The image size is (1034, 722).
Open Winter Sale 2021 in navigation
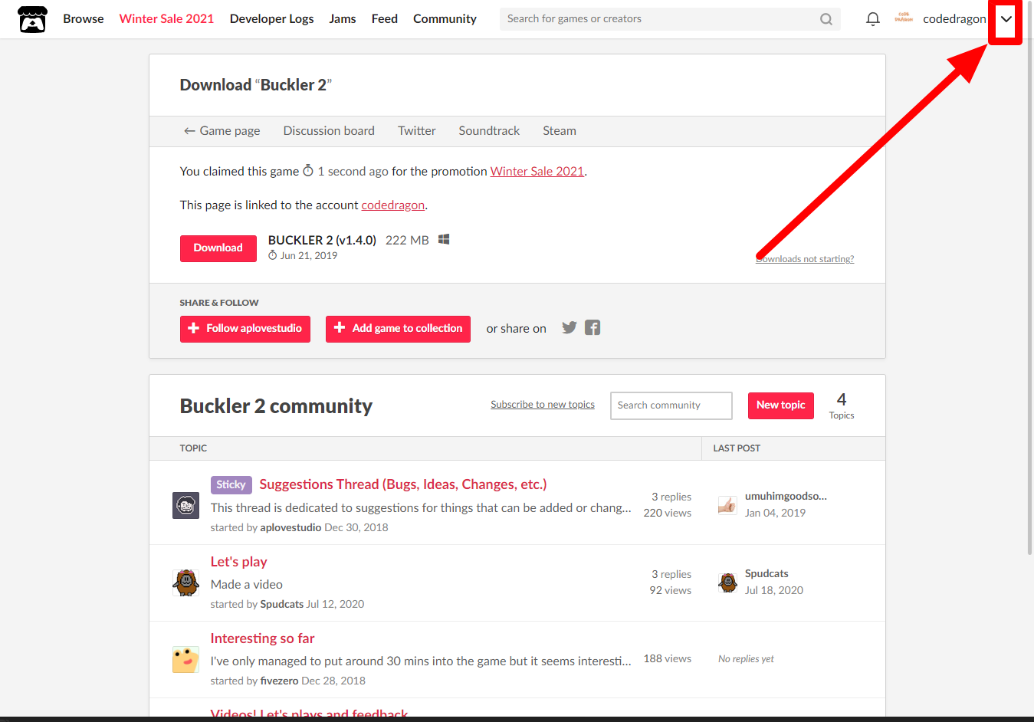[166, 19]
